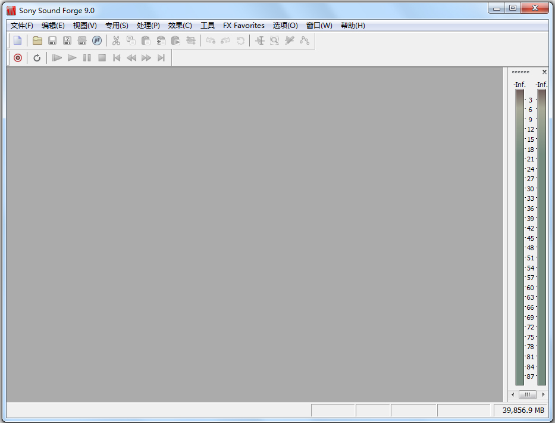
Task: Open the 处理(P) menu
Action: click(148, 26)
